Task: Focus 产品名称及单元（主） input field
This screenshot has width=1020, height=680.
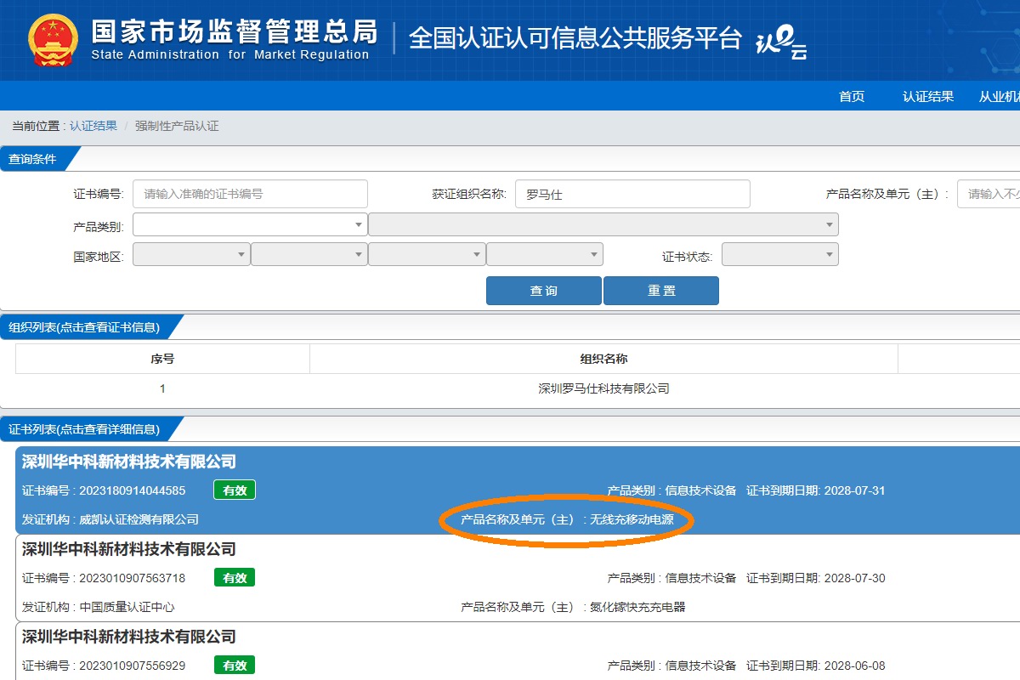Action: pyautogui.click(x=989, y=194)
